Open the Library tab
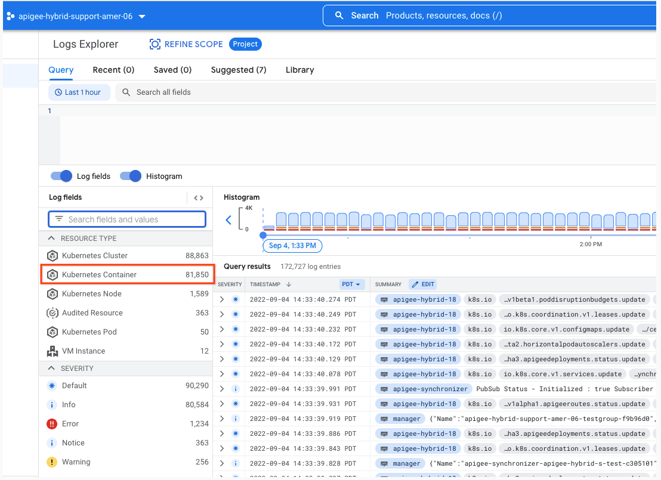 click(x=299, y=70)
